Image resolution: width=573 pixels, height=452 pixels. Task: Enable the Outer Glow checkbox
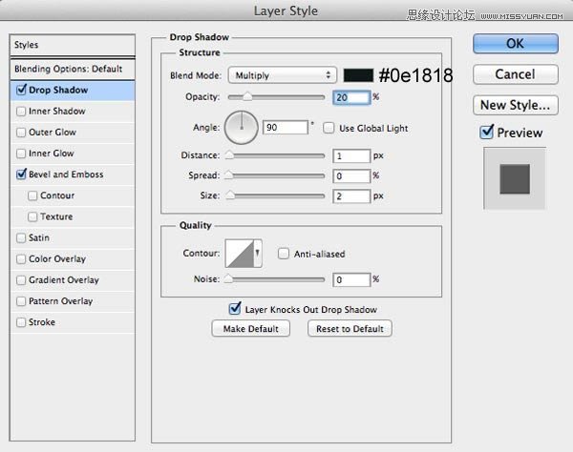[x=21, y=132]
